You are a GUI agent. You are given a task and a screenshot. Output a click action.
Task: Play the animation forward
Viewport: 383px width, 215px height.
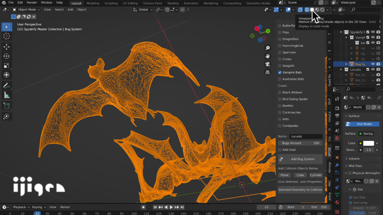coord(171,207)
